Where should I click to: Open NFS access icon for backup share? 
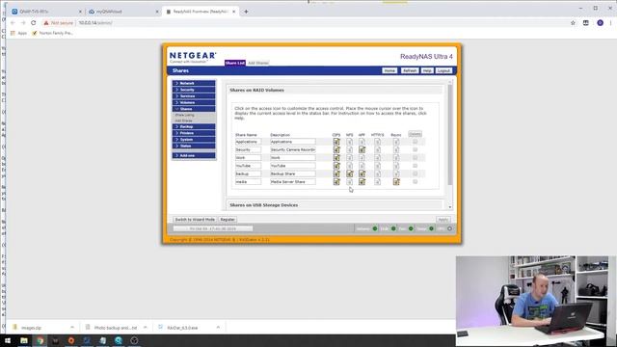(349, 173)
